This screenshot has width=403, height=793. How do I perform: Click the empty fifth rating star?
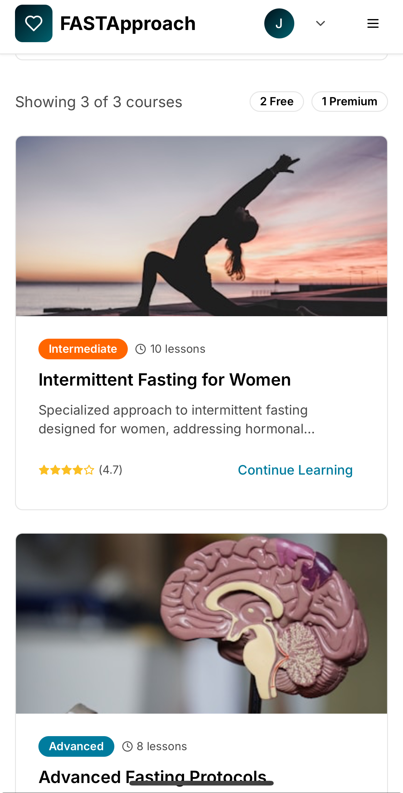click(x=89, y=470)
